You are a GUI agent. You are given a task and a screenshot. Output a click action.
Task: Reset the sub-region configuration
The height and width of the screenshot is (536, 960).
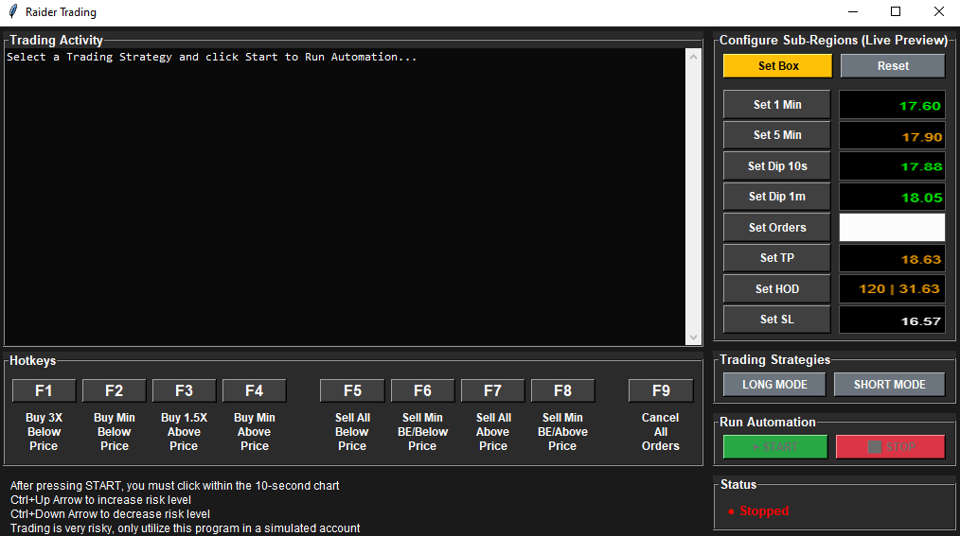(892, 66)
